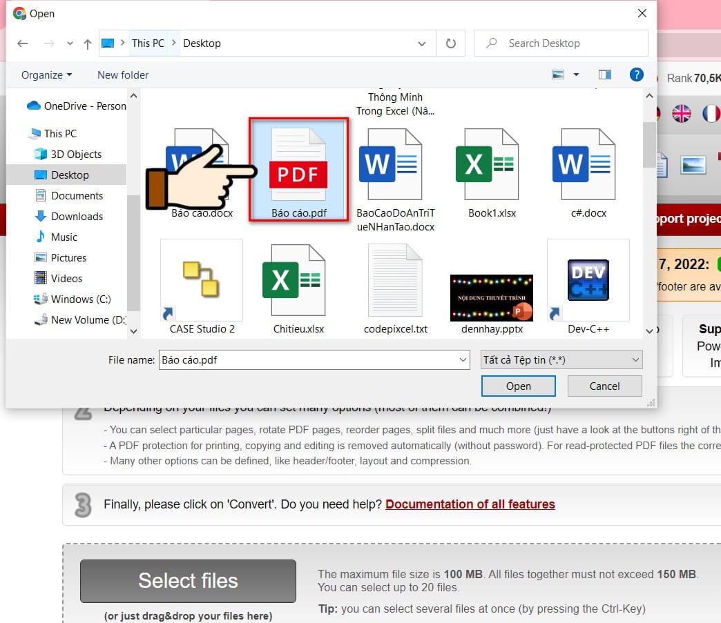Image resolution: width=721 pixels, height=623 pixels.
Task: Open Documents in the navigation pane
Action: tap(68, 196)
